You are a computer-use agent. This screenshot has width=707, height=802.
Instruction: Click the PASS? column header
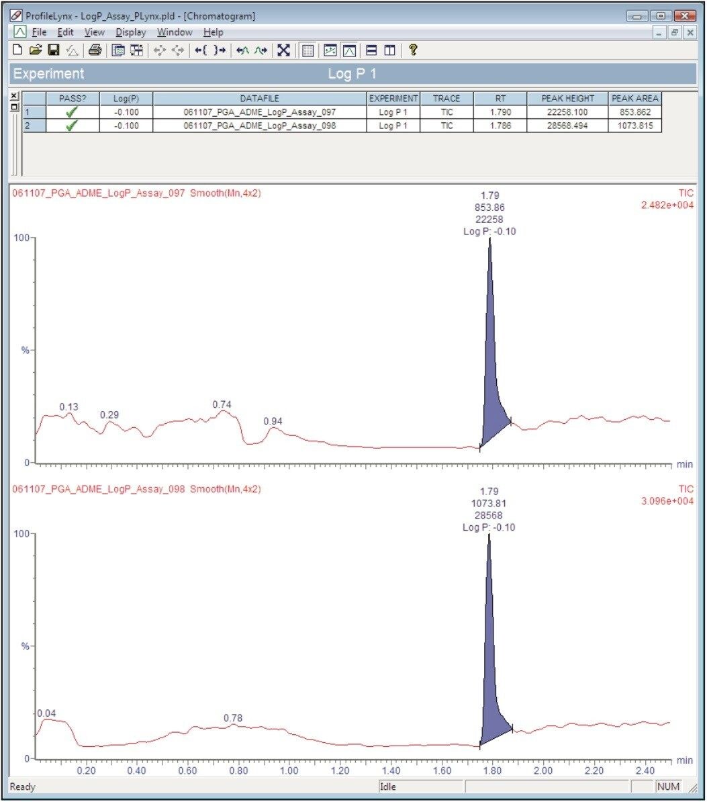pyautogui.click(x=73, y=98)
